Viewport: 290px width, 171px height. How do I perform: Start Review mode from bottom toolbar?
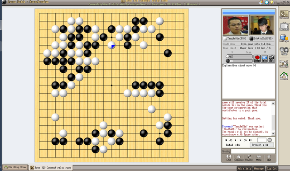(x=249, y=158)
